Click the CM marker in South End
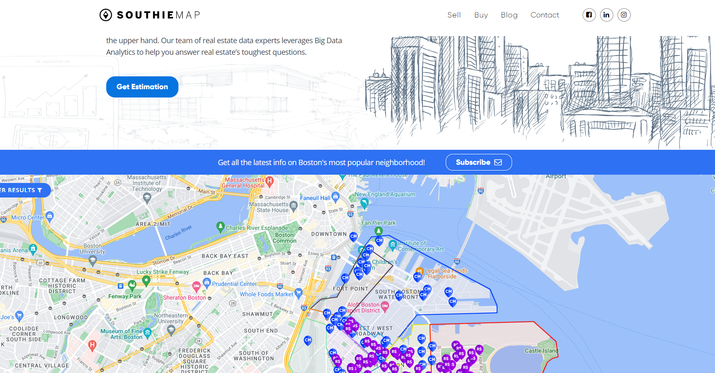Image resolution: width=715 pixels, height=373 pixels. click(308, 341)
